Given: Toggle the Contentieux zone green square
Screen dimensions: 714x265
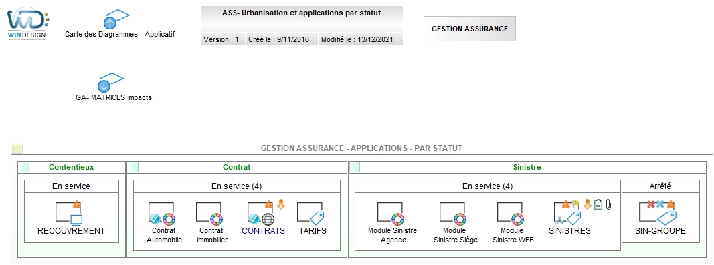Looking at the screenshot, I should coord(24,168).
